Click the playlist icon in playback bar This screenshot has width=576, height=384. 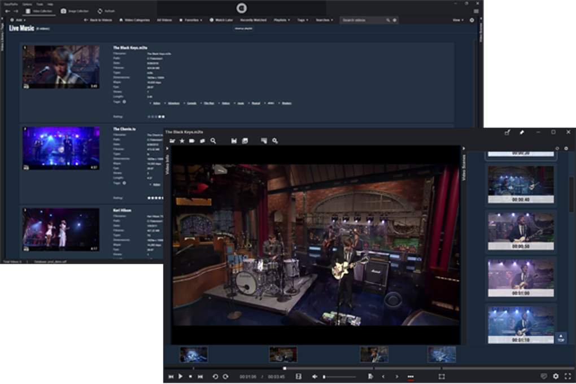pos(370,376)
